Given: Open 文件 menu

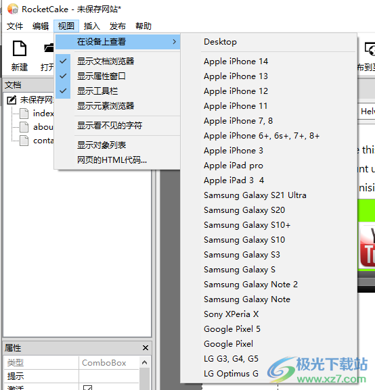Looking at the screenshot, I should tap(15, 26).
